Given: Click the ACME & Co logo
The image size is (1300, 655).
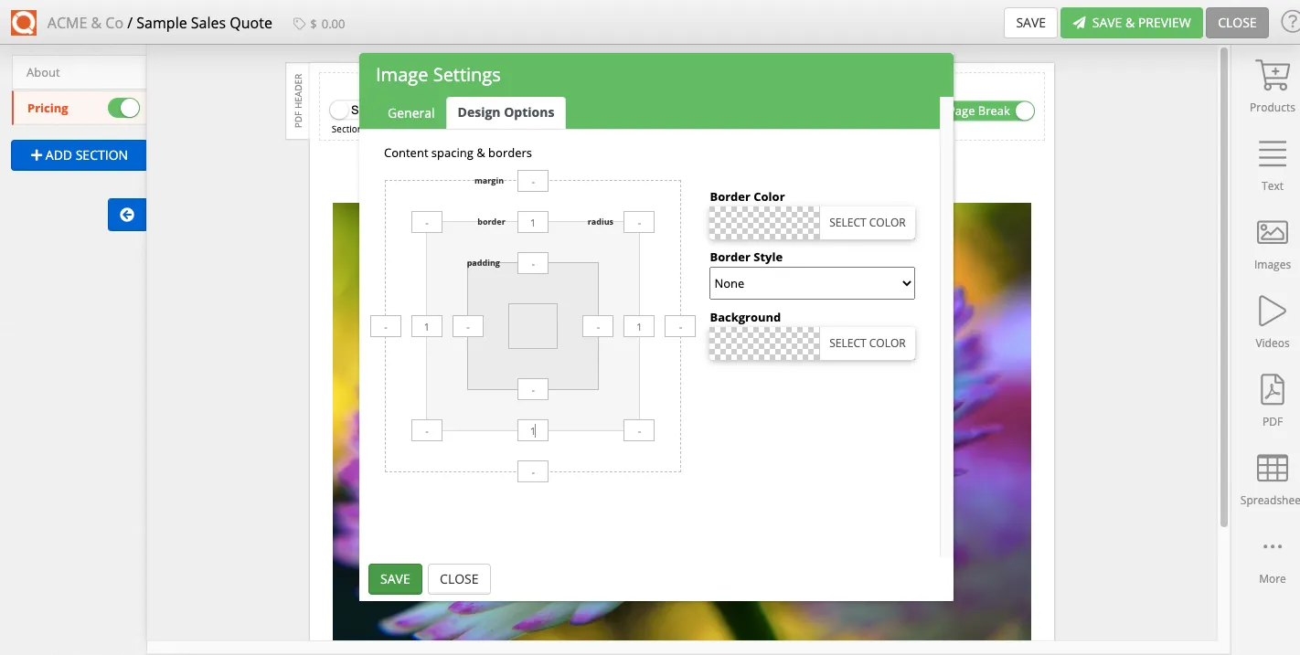Looking at the screenshot, I should (x=23, y=22).
